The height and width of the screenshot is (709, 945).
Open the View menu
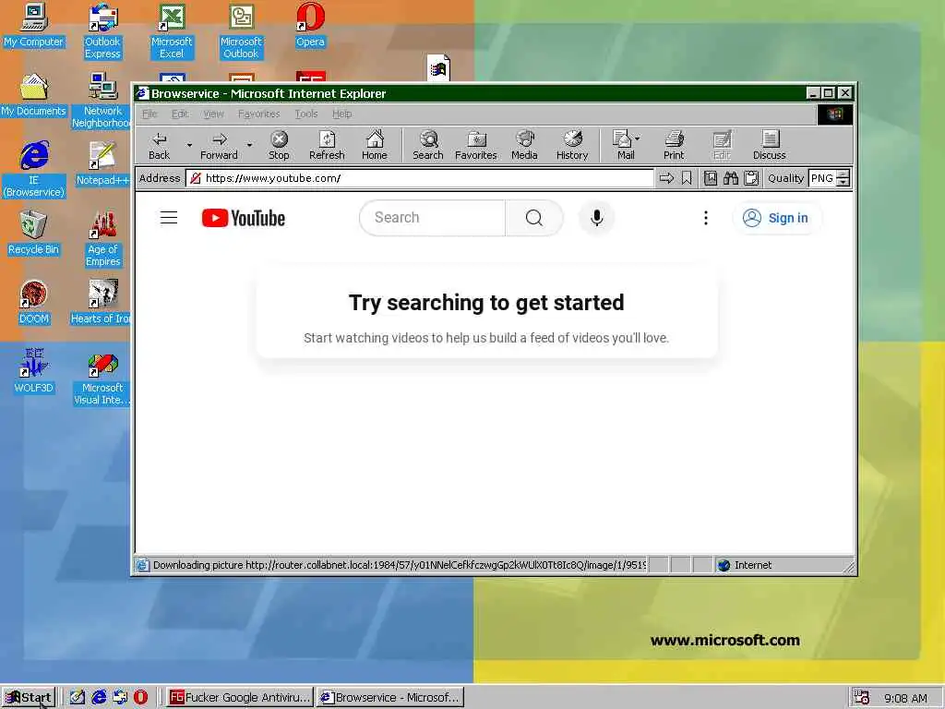point(213,114)
